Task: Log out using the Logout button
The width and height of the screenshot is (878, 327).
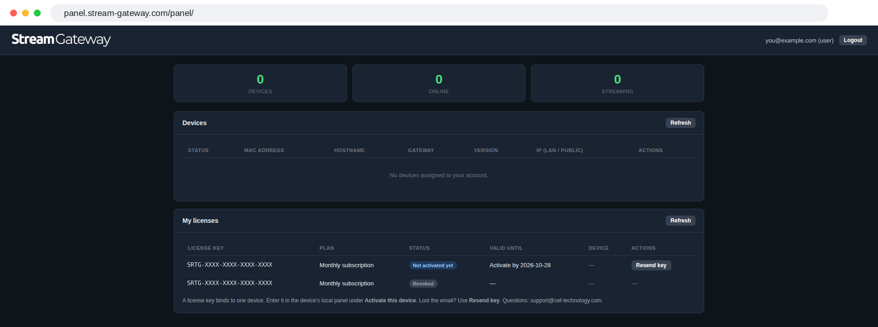Action: point(853,40)
